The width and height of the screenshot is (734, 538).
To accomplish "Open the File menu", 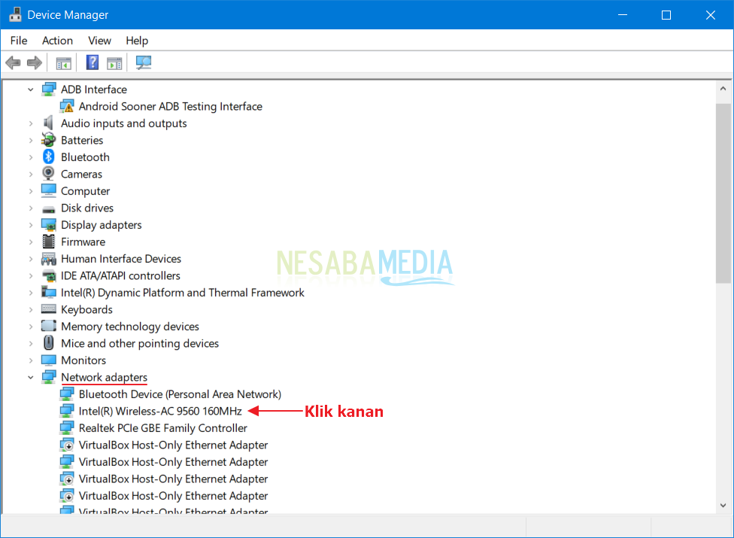I will 19,41.
